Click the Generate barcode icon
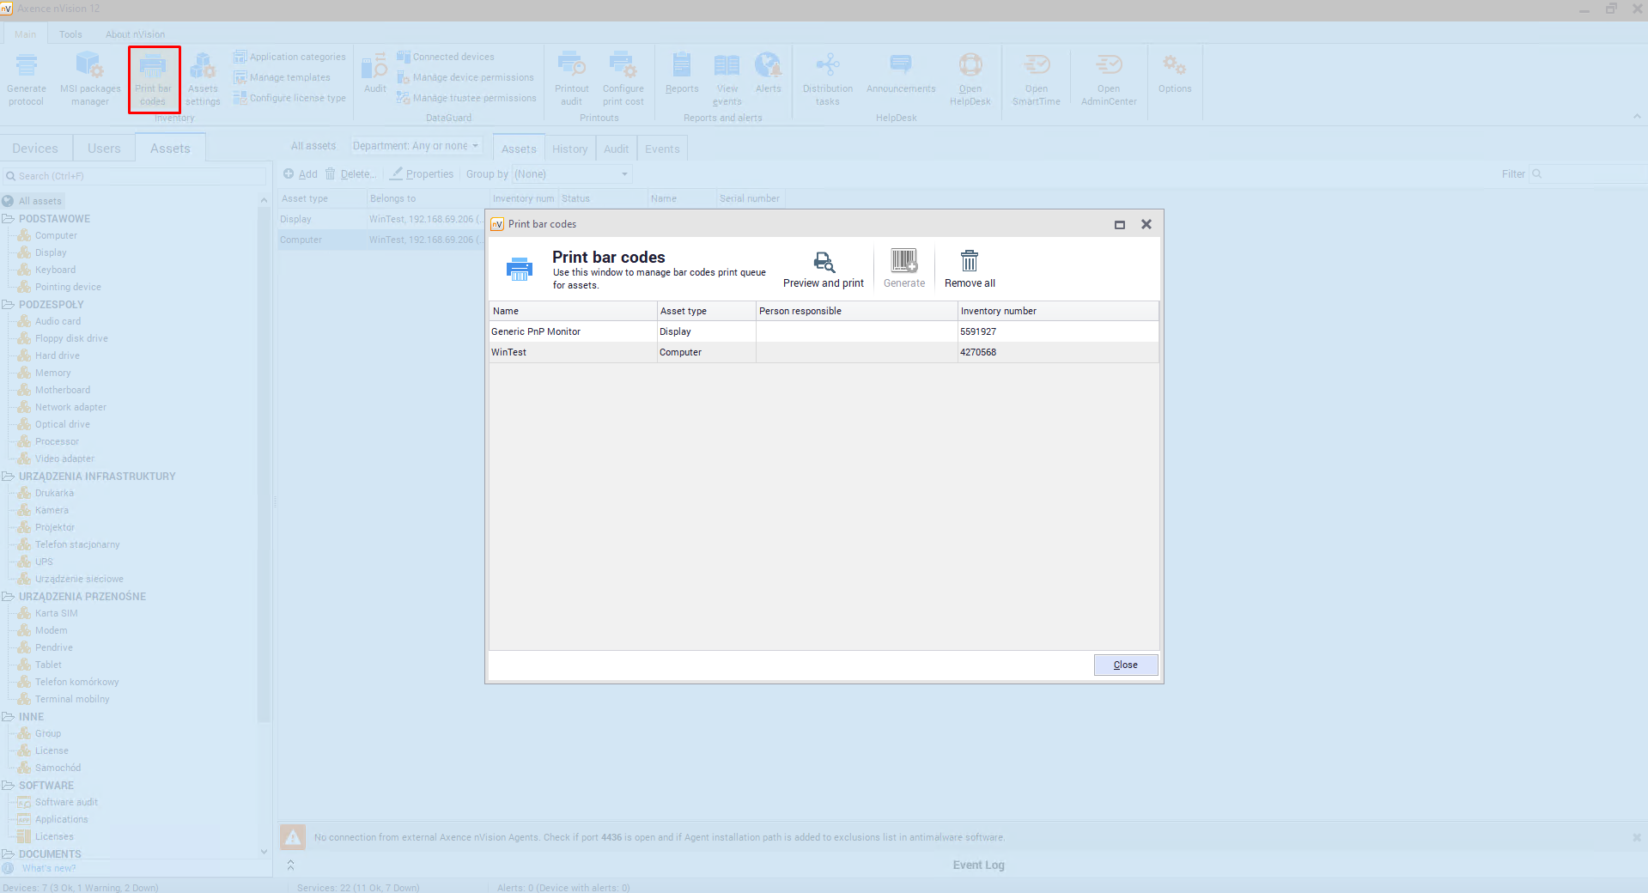 click(x=903, y=261)
